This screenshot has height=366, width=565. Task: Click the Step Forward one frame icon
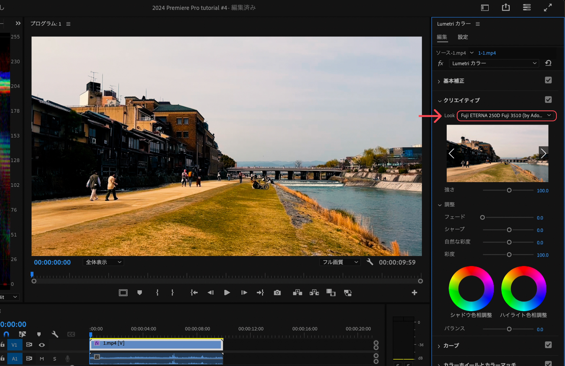click(x=244, y=293)
